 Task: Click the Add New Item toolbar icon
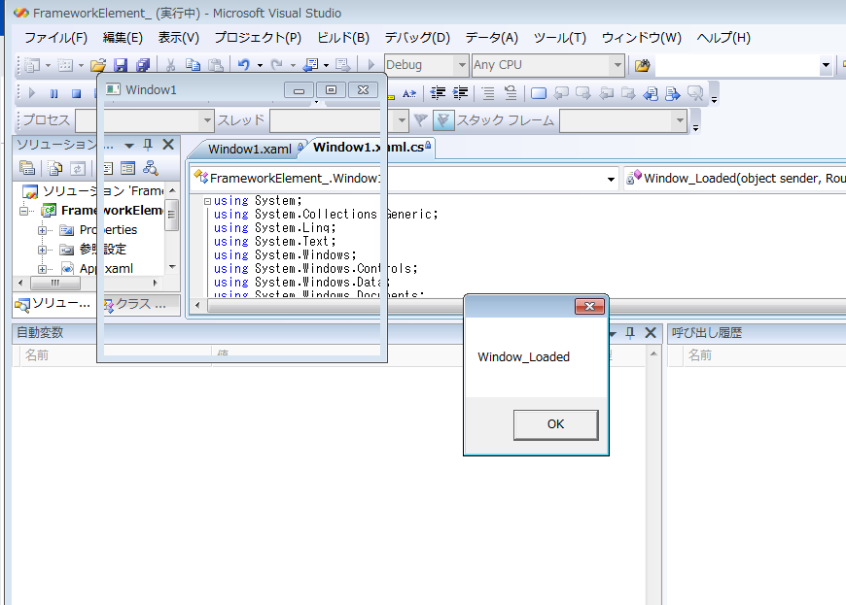pyautogui.click(x=65, y=65)
